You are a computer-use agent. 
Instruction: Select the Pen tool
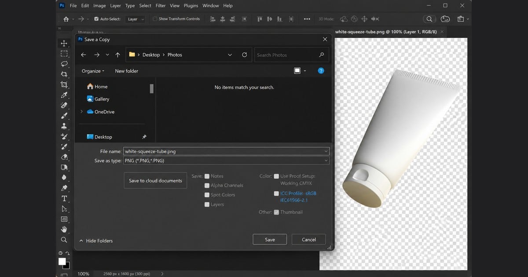64,188
